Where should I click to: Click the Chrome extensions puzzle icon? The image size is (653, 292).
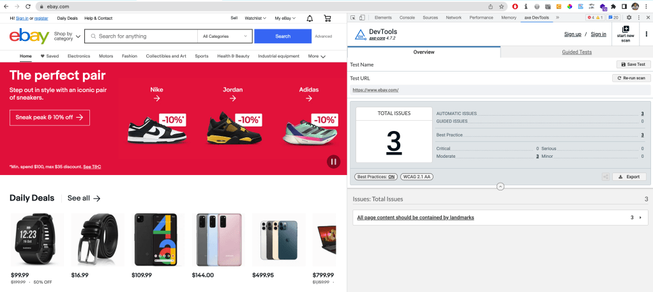point(614,6)
